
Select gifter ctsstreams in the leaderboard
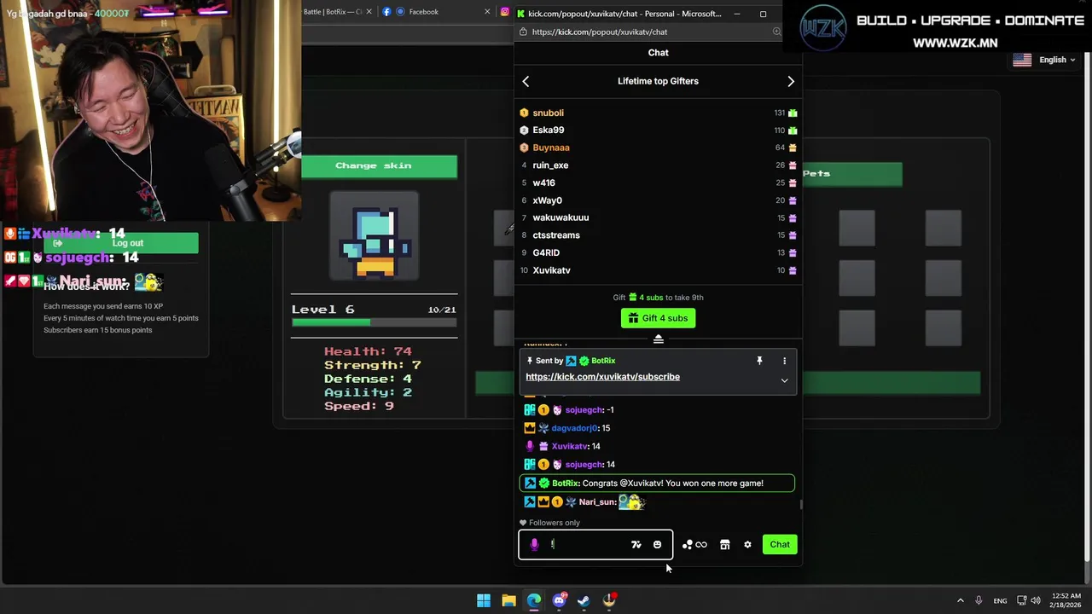point(556,235)
